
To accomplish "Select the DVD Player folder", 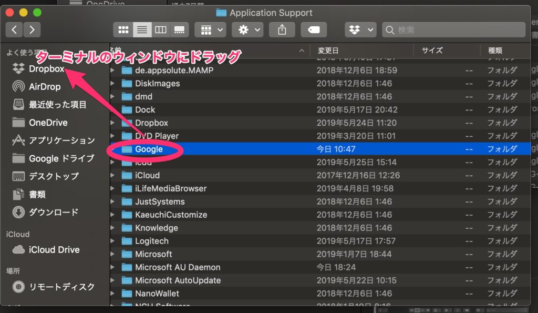I will tap(320, 136).
